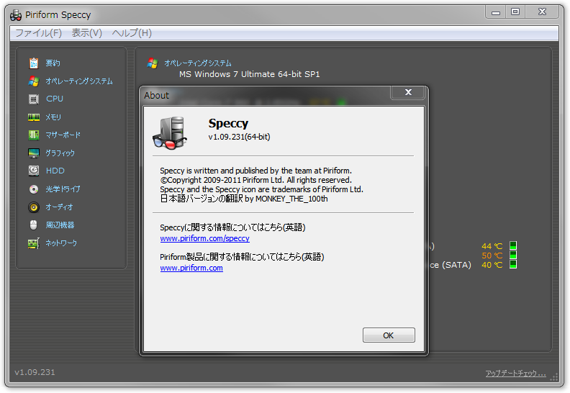The height and width of the screenshot is (393, 570).
Task: Click the HDD hard drive icon
Action: pos(33,171)
